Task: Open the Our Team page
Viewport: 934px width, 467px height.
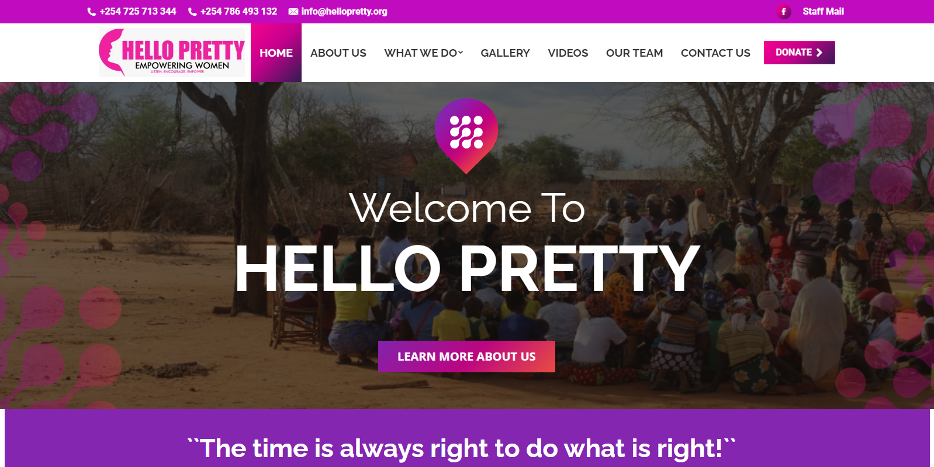Action: [x=634, y=53]
